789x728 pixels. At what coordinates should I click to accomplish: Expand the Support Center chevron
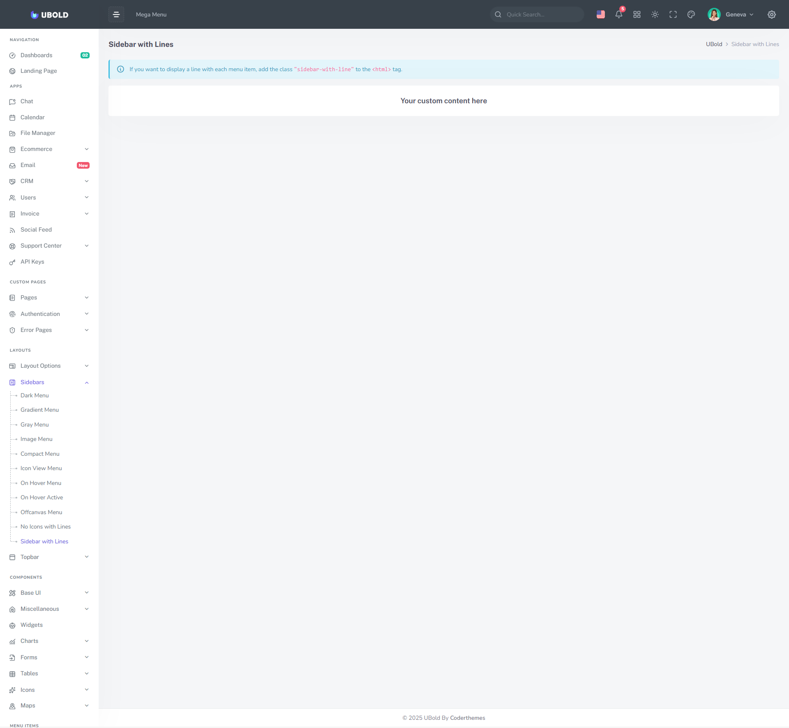[x=87, y=246]
